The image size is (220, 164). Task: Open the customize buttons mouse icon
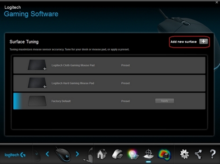pyautogui.click(x=117, y=154)
